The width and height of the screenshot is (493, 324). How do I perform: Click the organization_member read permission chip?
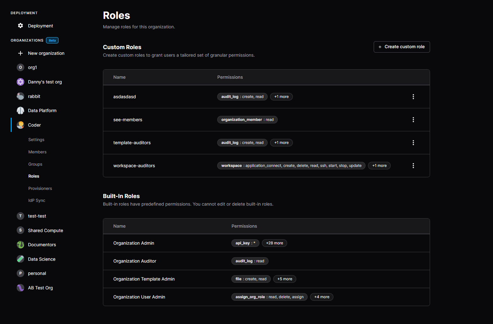[247, 119]
